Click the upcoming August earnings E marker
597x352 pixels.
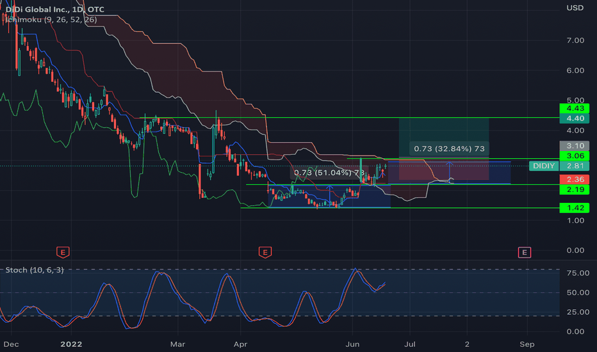click(524, 252)
